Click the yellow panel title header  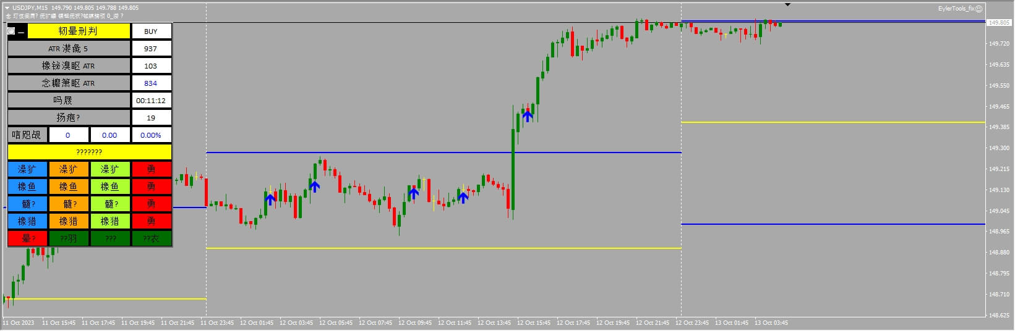click(79, 31)
